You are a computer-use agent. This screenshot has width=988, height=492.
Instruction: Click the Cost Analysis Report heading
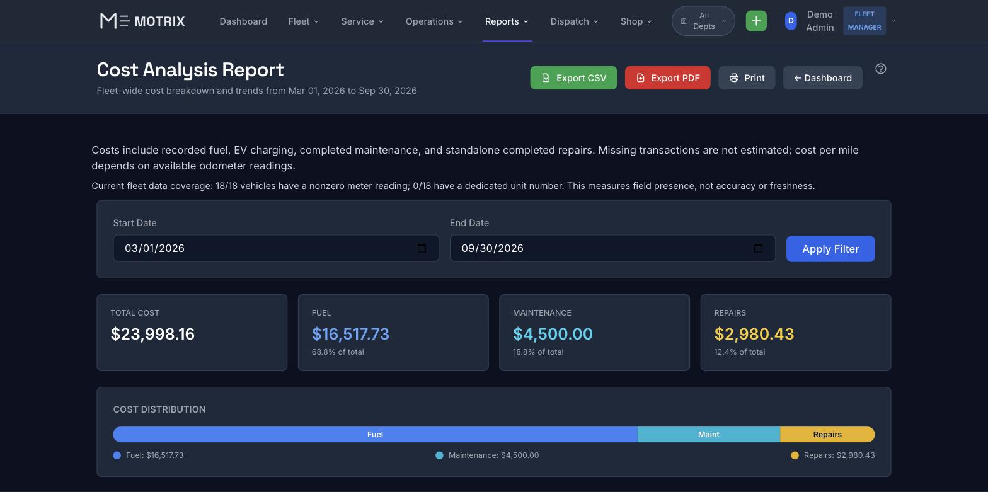[190, 69]
